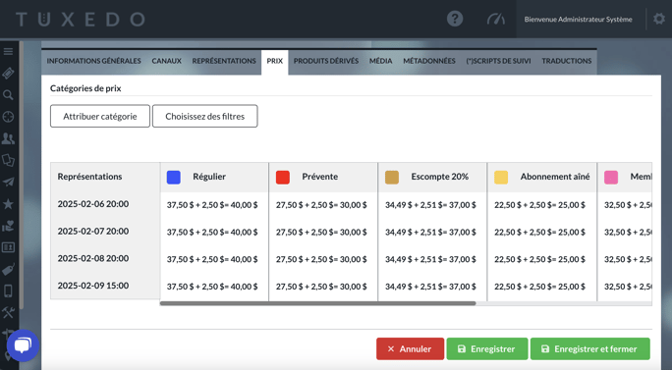The image size is (672, 370).
Task: Click the red Annuler button
Action: (x=410, y=349)
